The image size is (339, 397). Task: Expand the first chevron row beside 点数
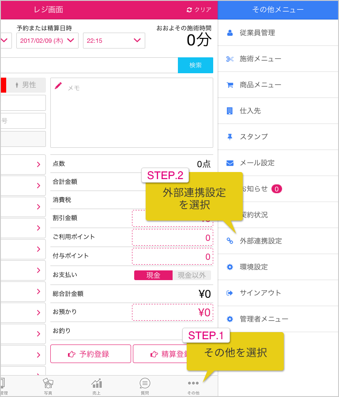point(23,165)
